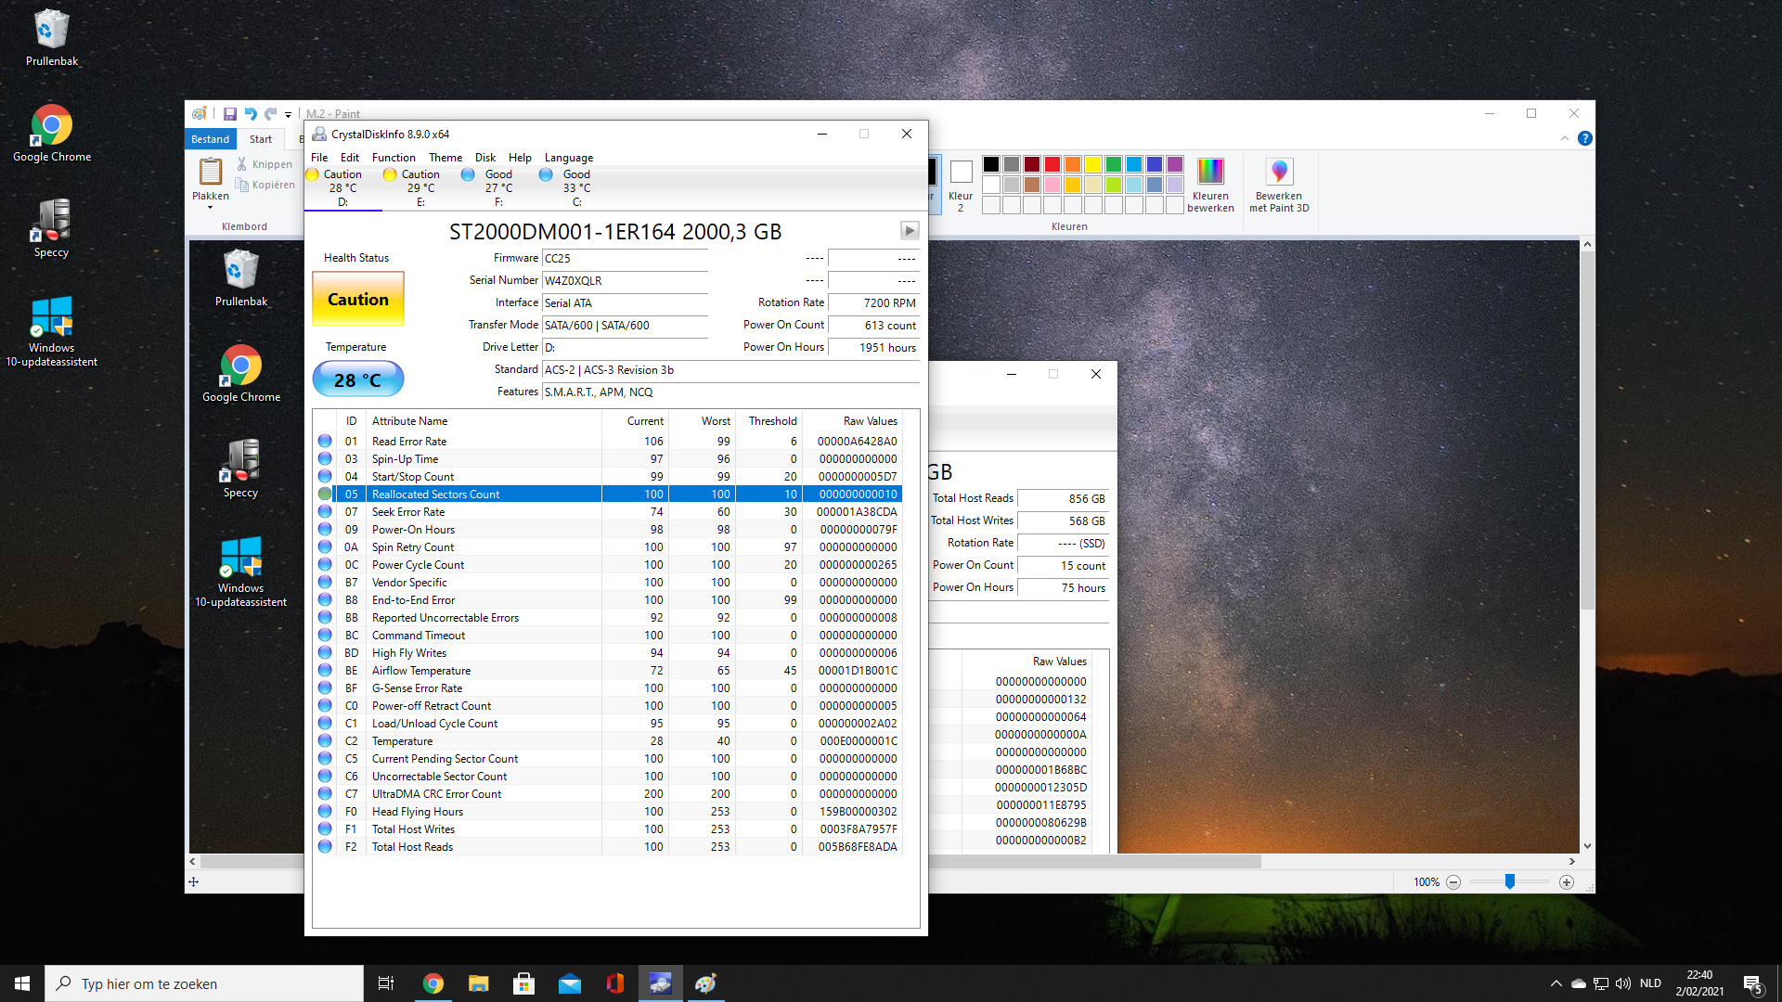Click the Serial Number field W4Z0XQLR
The image size is (1782, 1002).
pos(625,281)
